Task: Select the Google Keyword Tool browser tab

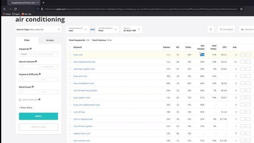Action: click(24, 3)
